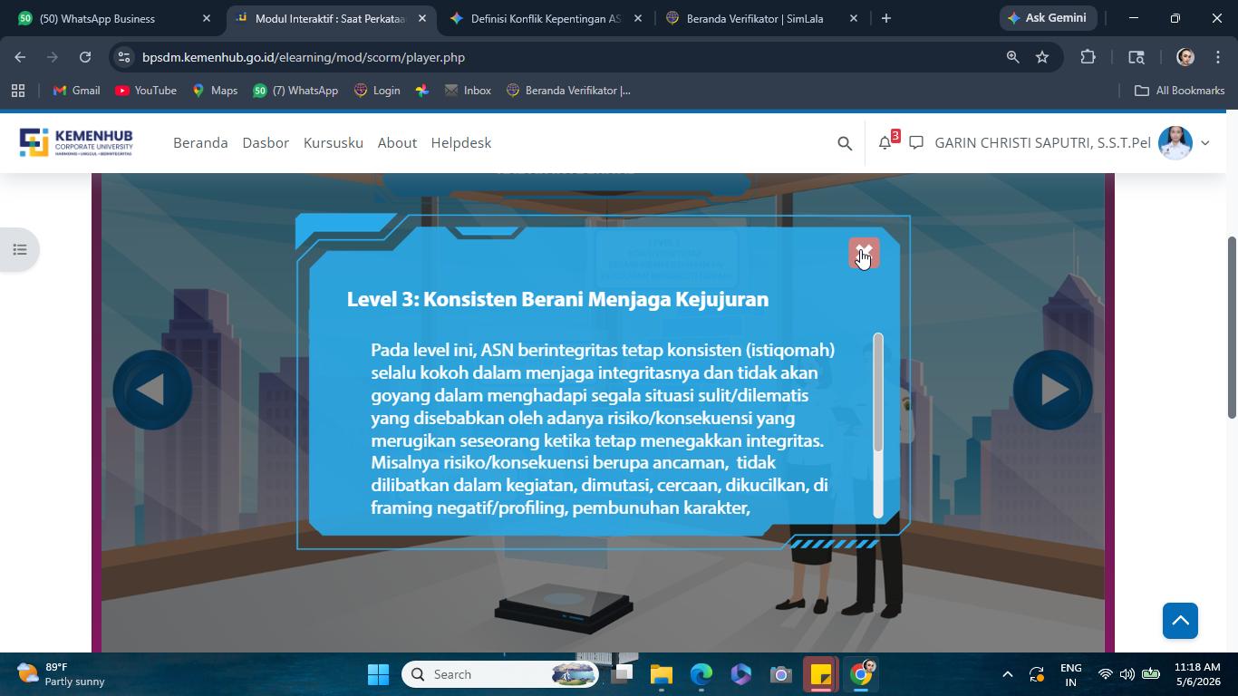The width and height of the screenshot is (1238, 696).
Task: Open the notifications bell icon
Action: tap(885, 142)
